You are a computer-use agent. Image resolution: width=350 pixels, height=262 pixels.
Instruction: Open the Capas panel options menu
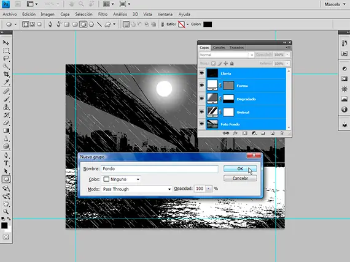pos(288,47)
